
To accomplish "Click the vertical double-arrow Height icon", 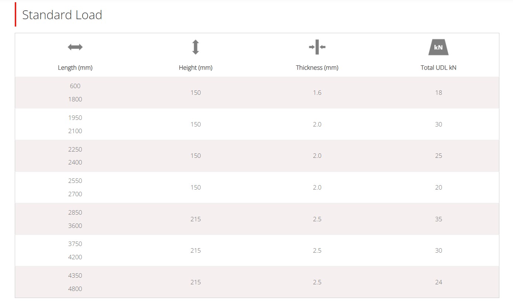I will [x=195, y=47].
